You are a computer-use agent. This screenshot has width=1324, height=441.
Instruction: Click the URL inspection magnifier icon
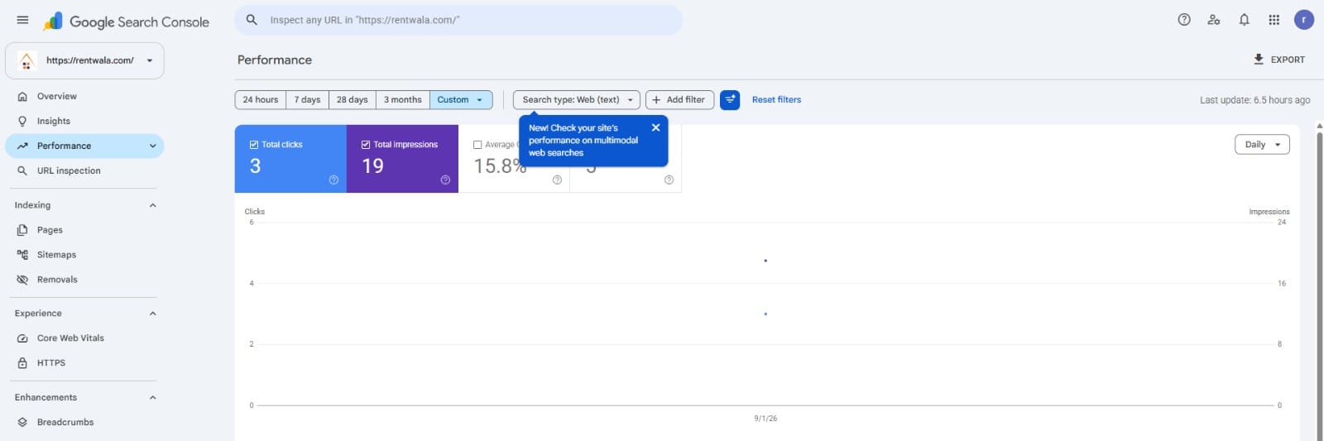[x=22, y=171]
